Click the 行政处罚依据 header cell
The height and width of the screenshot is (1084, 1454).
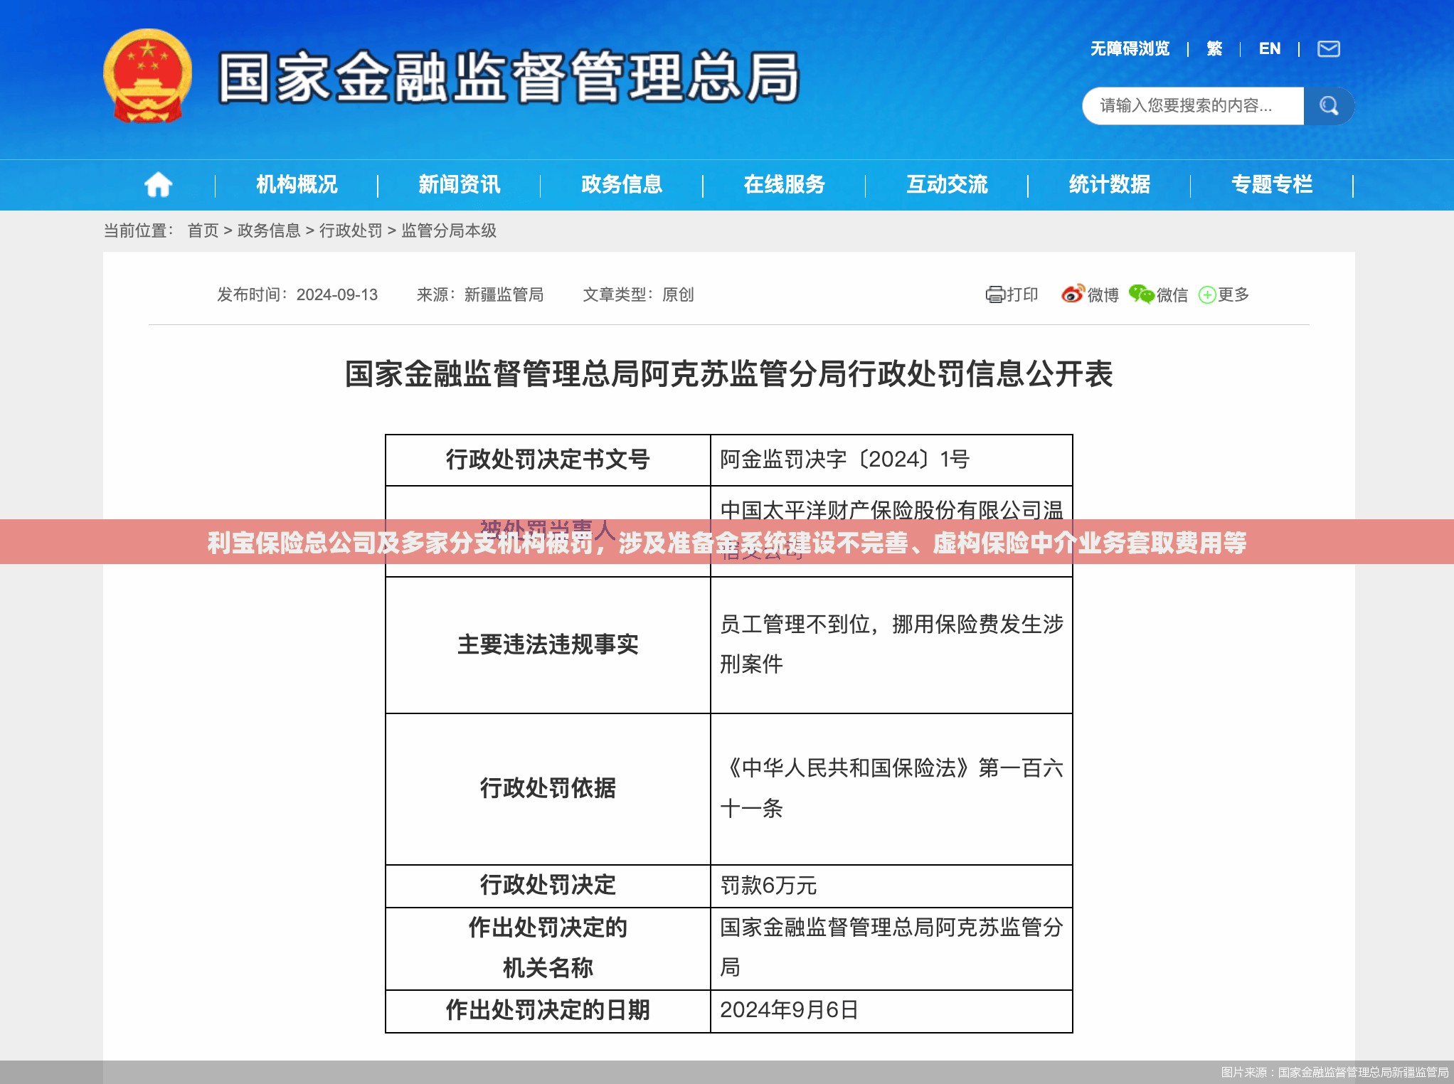(548, 788)
